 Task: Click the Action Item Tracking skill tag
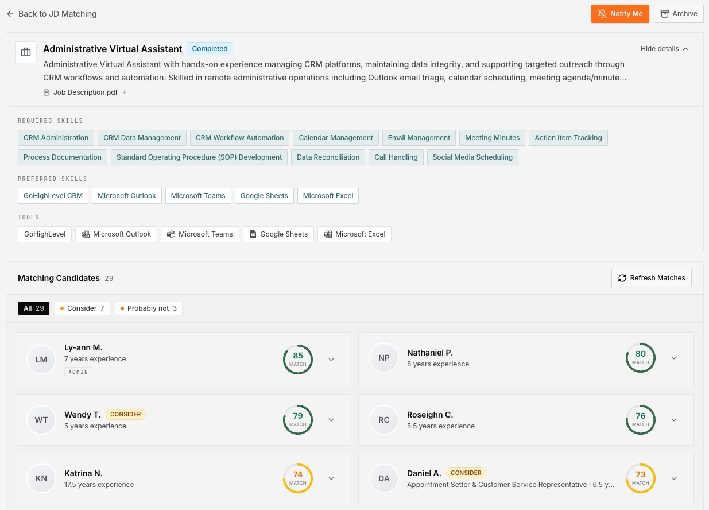click(x=568, y=138)
